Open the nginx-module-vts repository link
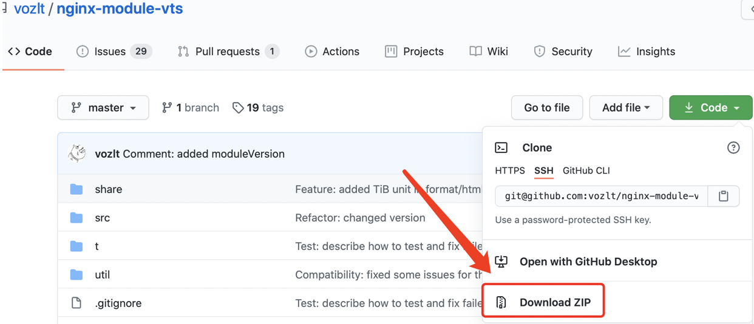 click(x=120, y=9)
